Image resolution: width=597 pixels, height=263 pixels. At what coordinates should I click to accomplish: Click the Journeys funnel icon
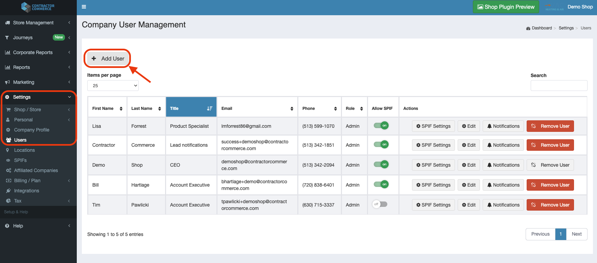pos(7,38)
